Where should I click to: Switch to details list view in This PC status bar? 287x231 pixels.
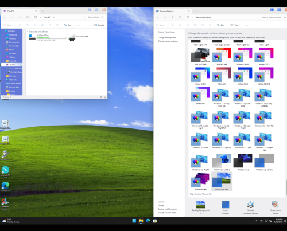[101, 97]
